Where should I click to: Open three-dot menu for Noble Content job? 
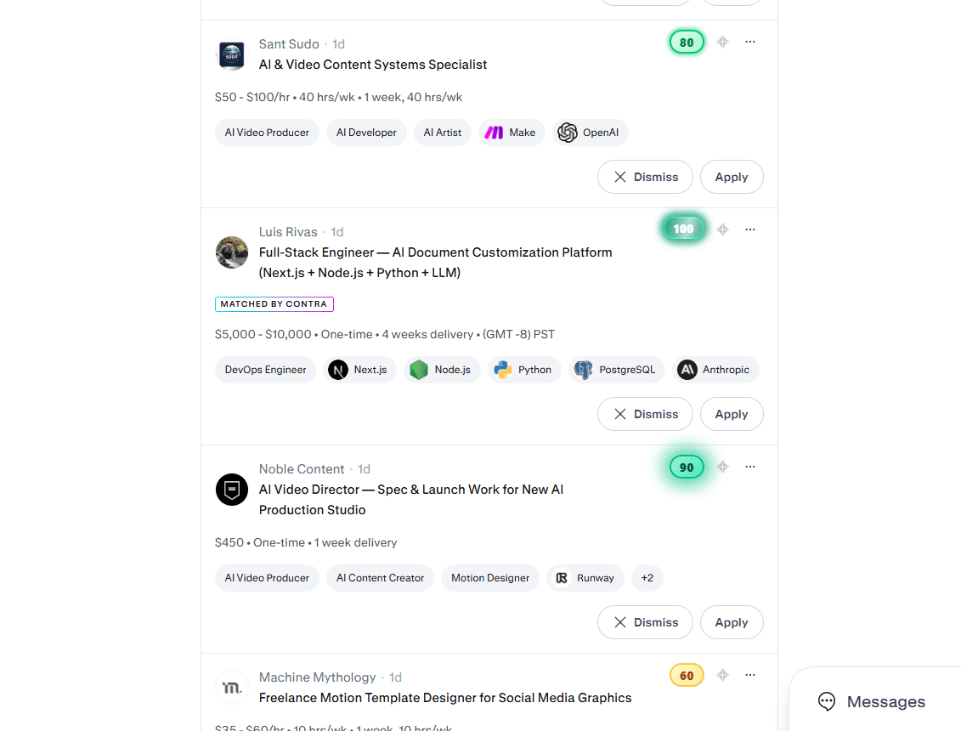coord(750,467)
